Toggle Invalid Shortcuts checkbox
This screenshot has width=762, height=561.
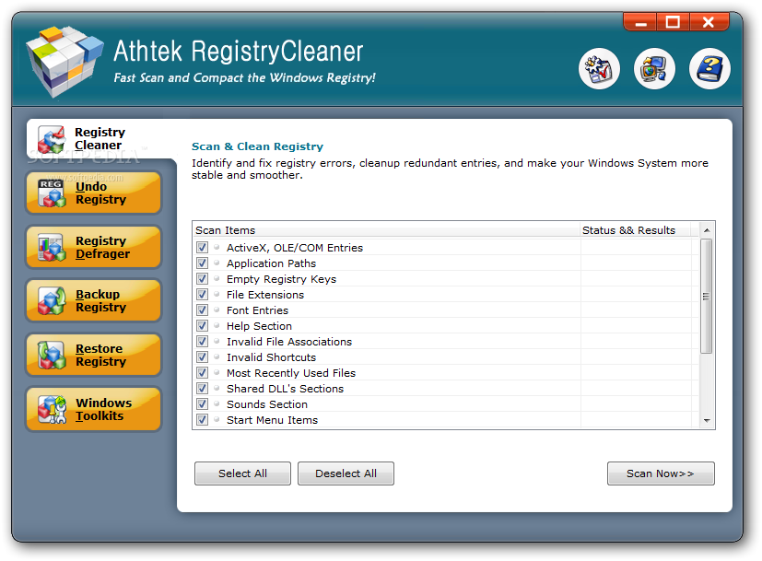tap(202, 357)
